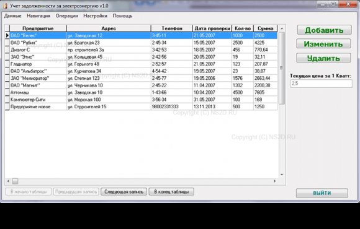
Task: Sort by the Сумма column header
Action: pos(266,28)
